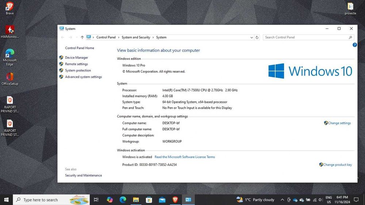Screen dimensions: 365x205
Task: Open System protection link
Action: (x=78, y=70)
